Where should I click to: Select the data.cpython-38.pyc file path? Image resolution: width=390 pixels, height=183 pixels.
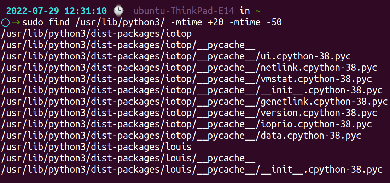click(x=181, y=136)
